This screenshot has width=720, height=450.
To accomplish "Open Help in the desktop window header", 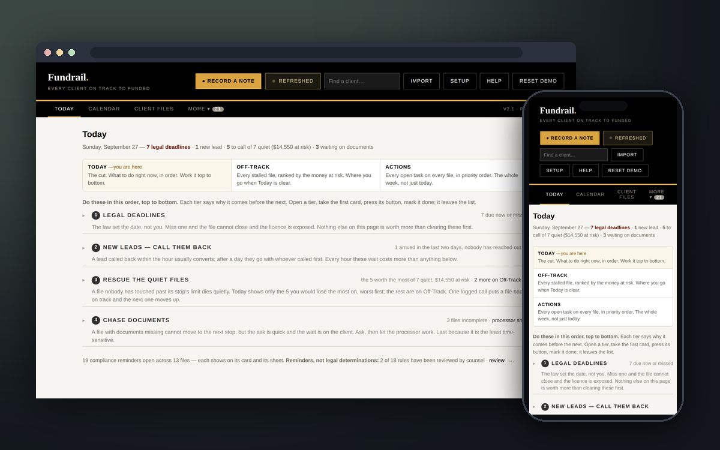I will point(494,81).
